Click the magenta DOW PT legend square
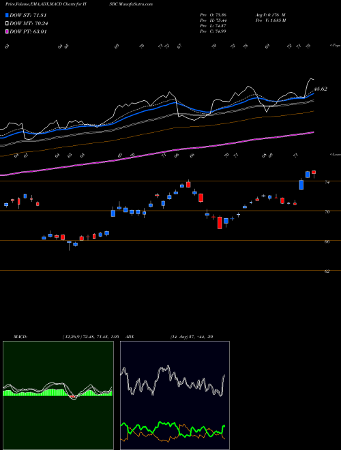Image resolution: width=341 pixels, height=450 pixels. 7,31
